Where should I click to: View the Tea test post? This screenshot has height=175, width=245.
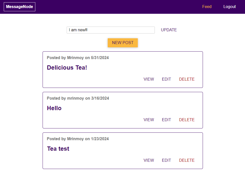tap(149, 160)
